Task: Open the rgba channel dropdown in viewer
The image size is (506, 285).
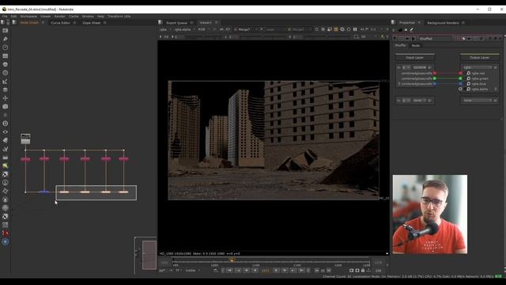Action: tap(164, 29)
